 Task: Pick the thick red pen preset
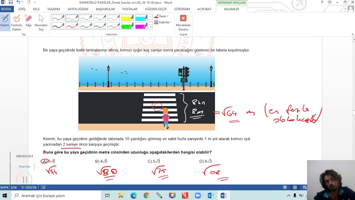click(x=72, y=26)
